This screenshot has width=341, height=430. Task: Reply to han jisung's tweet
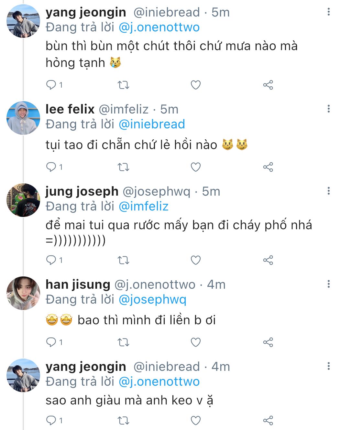point(51,342)
